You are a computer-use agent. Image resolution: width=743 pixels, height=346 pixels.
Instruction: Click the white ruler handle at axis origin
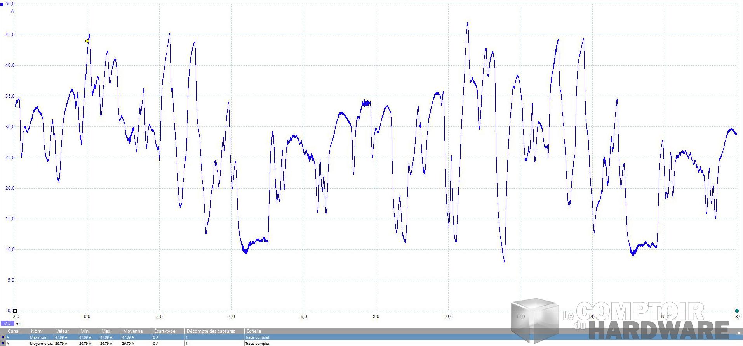coord(15,311)
